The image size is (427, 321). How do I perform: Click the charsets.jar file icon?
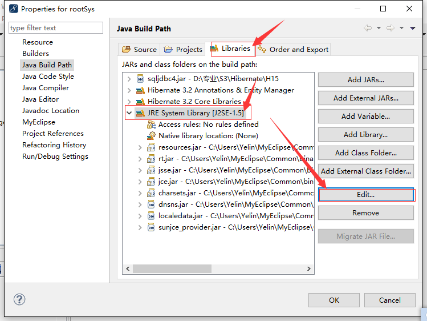coord(151,193)
